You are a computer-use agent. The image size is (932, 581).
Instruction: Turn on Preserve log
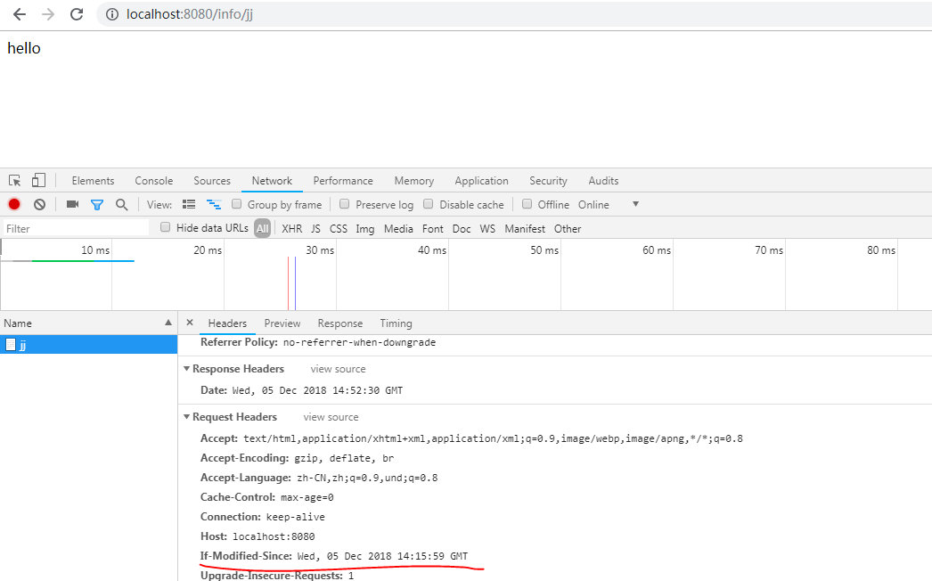[x=344, y=204]
